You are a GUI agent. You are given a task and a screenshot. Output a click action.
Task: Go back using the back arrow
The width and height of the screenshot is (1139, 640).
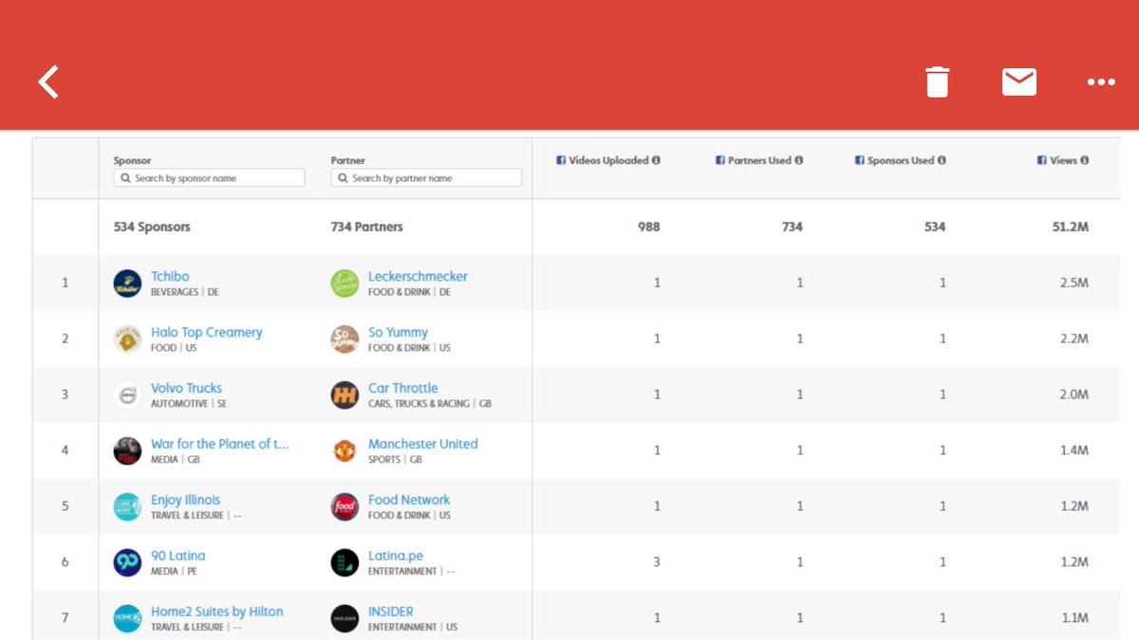click(48, 82)
